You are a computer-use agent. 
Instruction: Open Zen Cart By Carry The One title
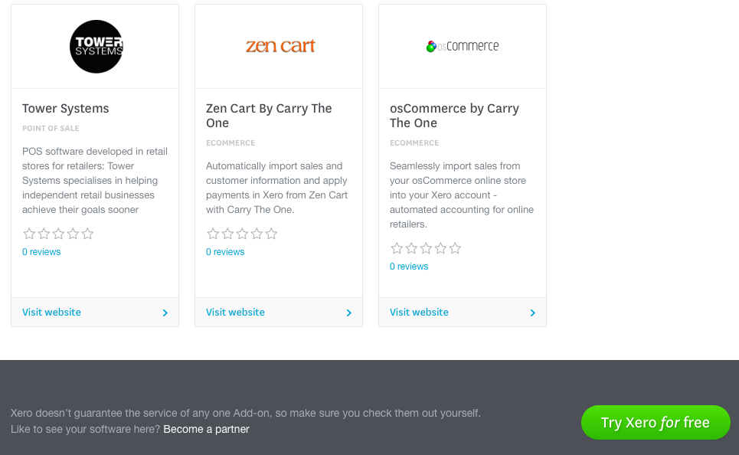click(269, 116)
